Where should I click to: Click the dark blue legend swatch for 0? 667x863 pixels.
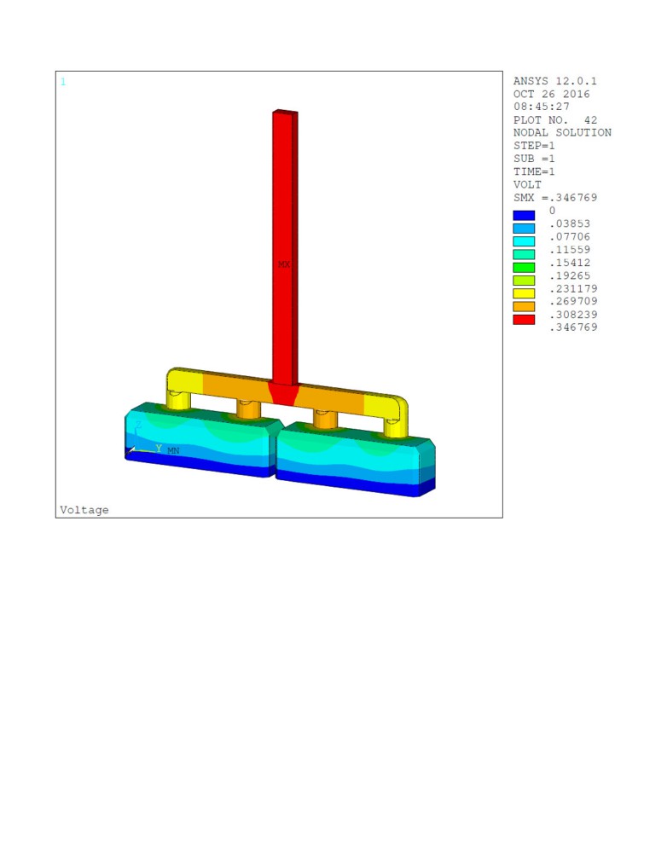[x=524, y=215]
